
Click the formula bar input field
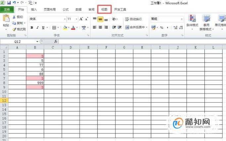[x=142, y=42]
